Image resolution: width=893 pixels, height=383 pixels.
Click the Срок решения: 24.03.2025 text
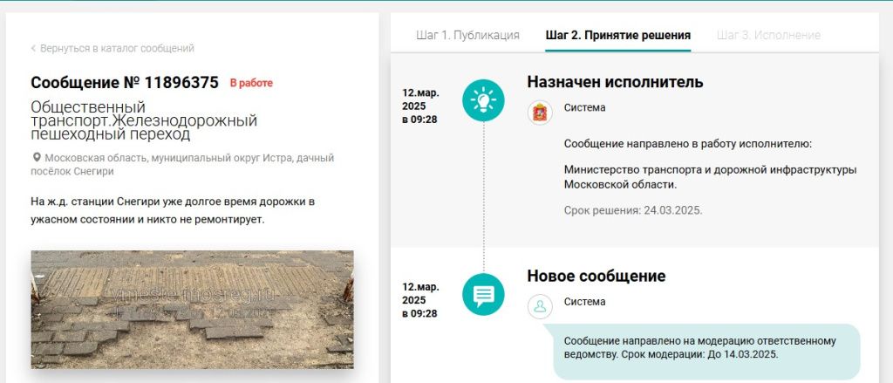click(x=633, y=210)
